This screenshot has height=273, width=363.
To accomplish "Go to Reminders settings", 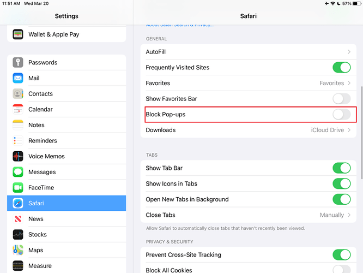I will [66, 140].
